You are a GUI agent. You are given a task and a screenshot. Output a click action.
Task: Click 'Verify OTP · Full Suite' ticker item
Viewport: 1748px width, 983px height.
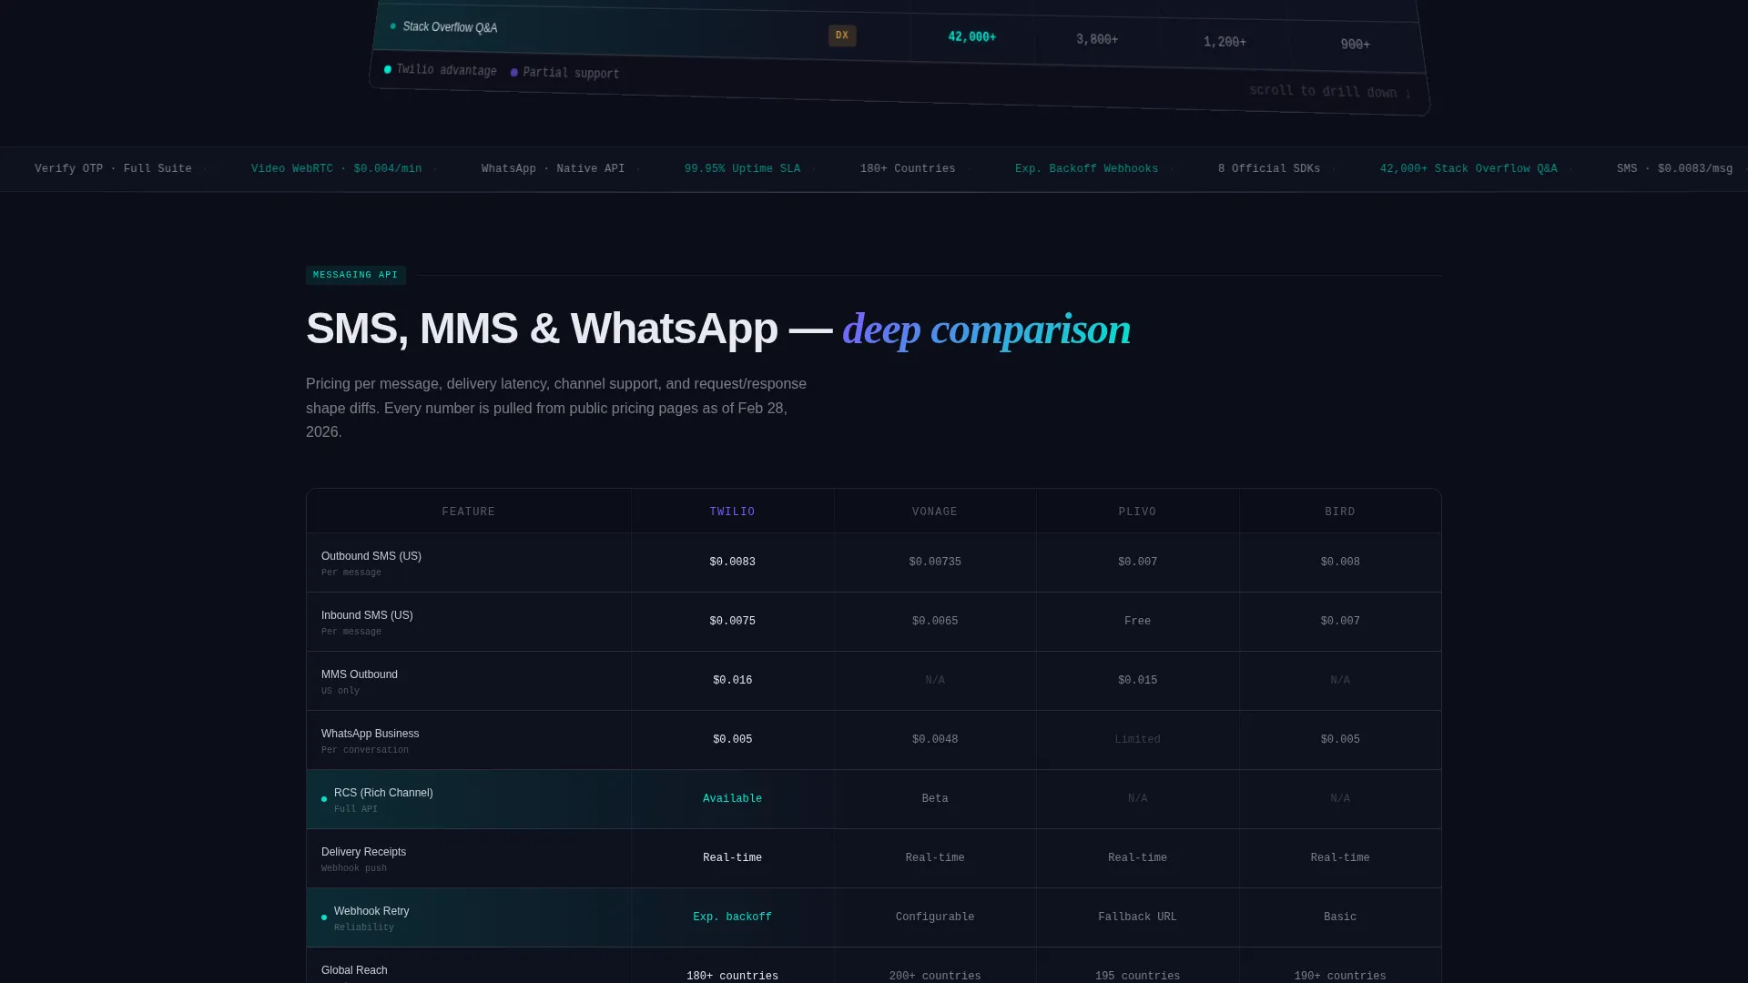pyautogui.click(x=113, y=168)
